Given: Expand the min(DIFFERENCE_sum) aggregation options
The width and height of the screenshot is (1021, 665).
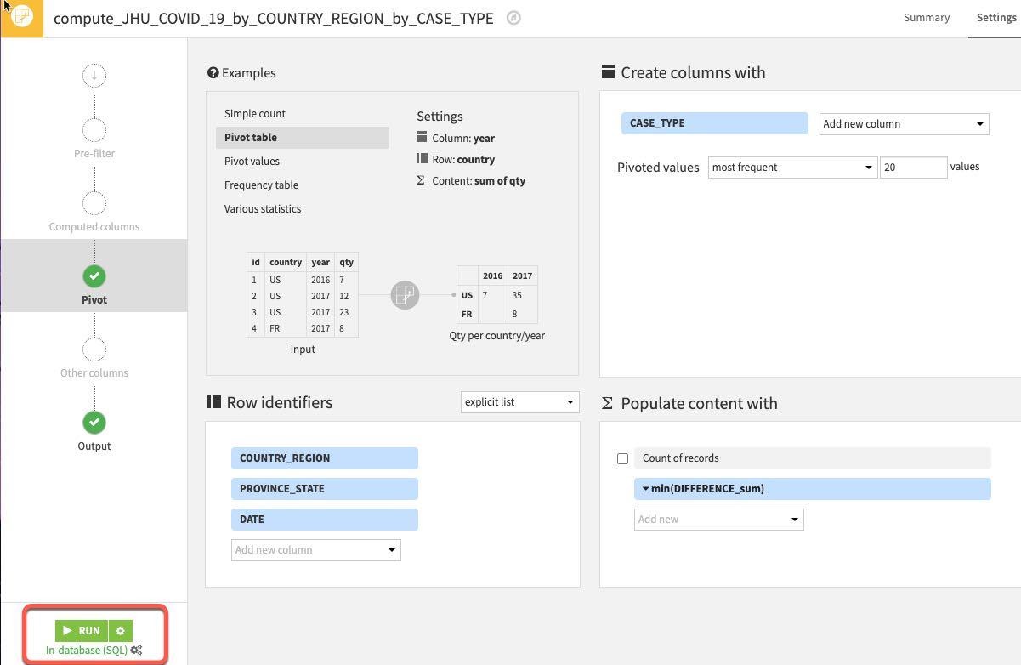Looking at the screenshot, I should [646, 489].
